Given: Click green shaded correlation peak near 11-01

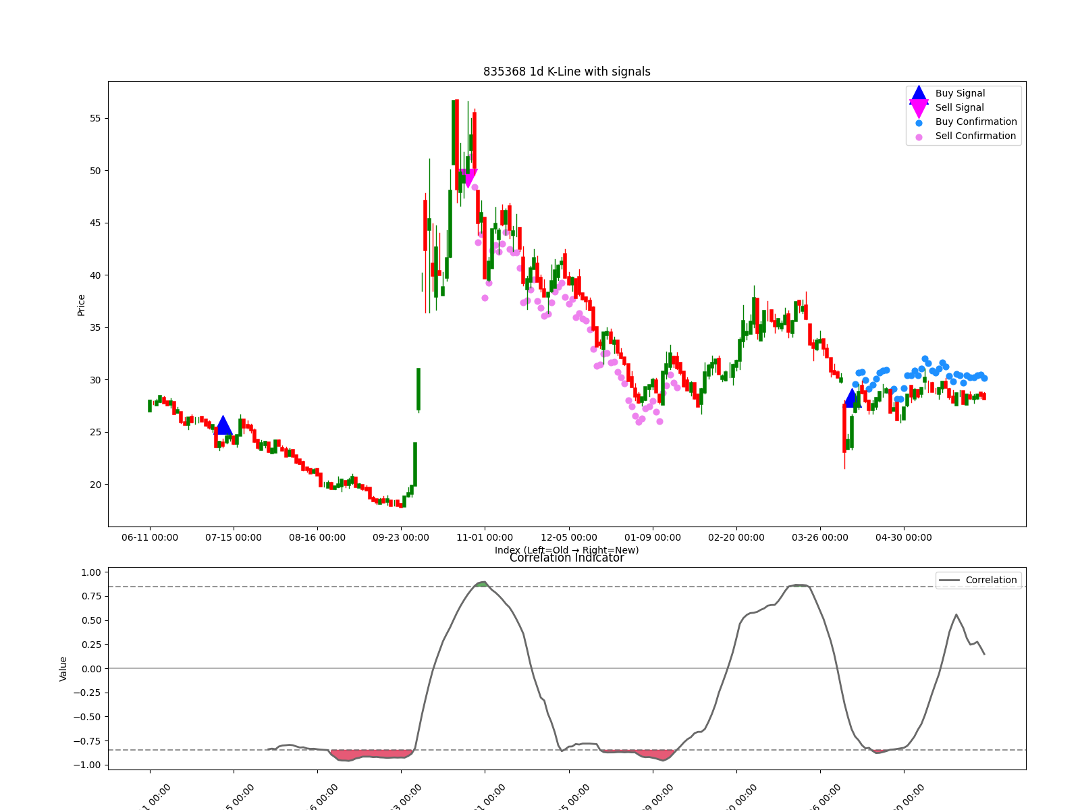Looking at the screenshot, I should click(x=481, y=584).
